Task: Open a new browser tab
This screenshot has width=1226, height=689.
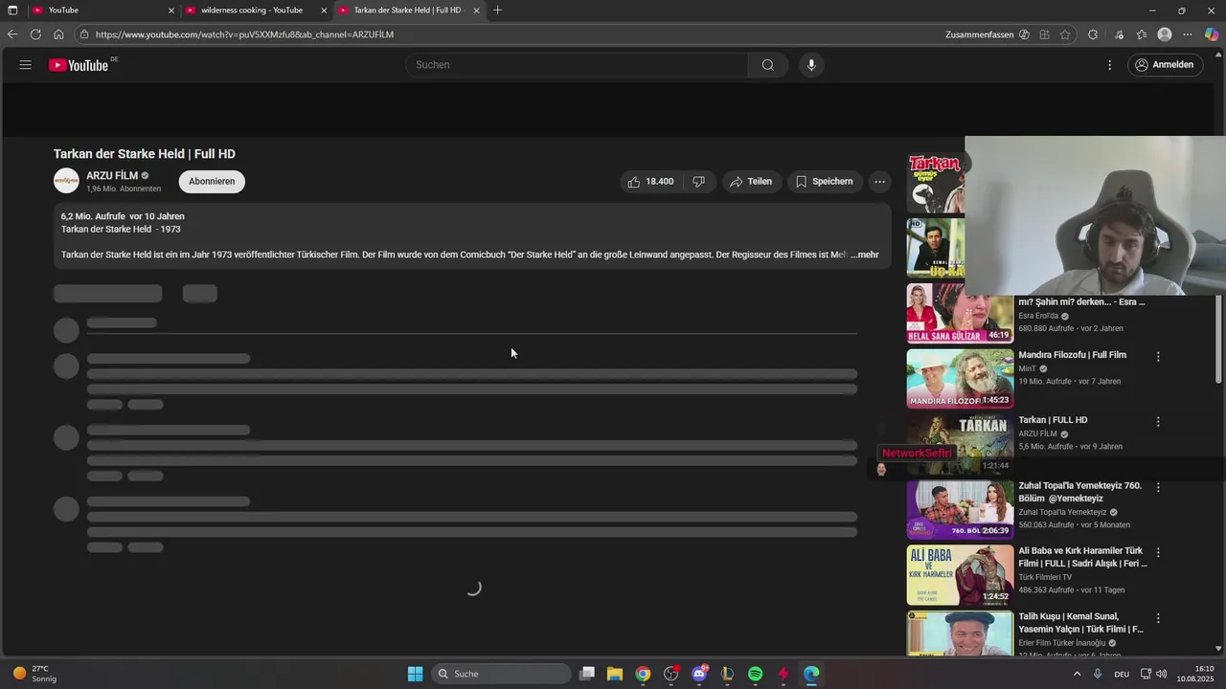Action: tap(497, 11)
